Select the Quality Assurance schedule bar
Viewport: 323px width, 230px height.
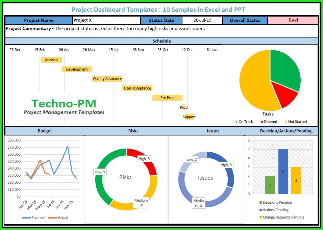[x=107, y=79]
